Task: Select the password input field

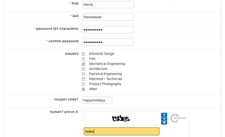Action: pyautogui.click(x=108, y=30)
